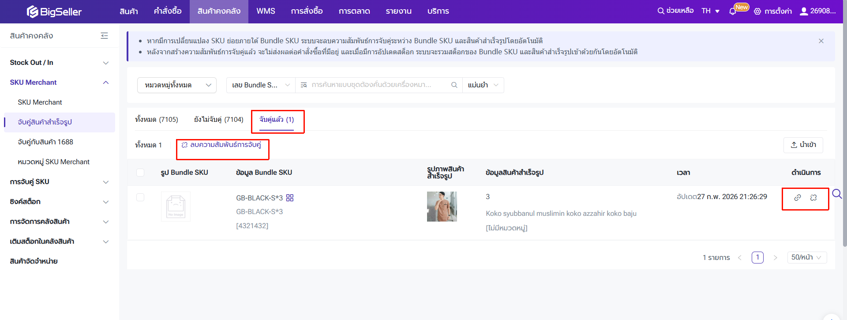847x320 pixels.
Task: Open the WMS top menu
Action: pyautogui.click(x=266, y=11)
